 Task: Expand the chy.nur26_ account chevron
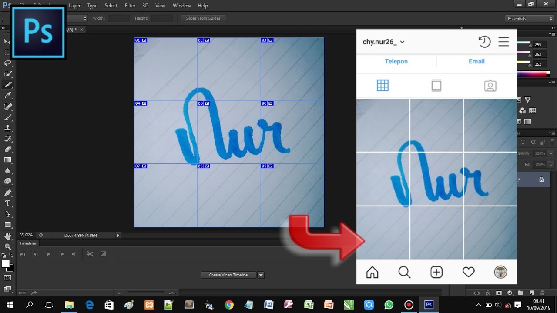pos(402,42)
